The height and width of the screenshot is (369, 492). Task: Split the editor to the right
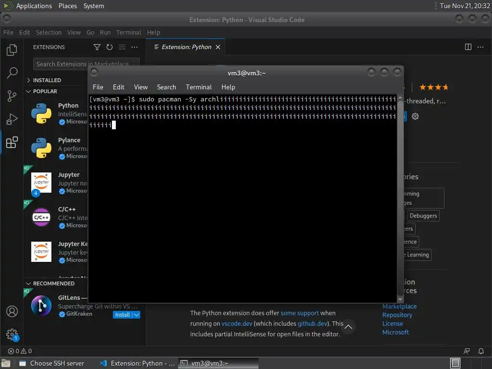coord(468,47)
